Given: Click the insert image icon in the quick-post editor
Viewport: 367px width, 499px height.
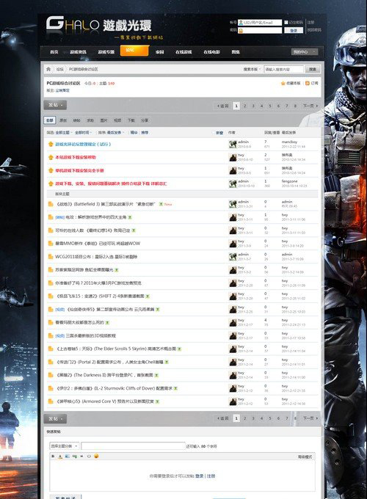Looking at the screenshot, I should click(68, 456).
